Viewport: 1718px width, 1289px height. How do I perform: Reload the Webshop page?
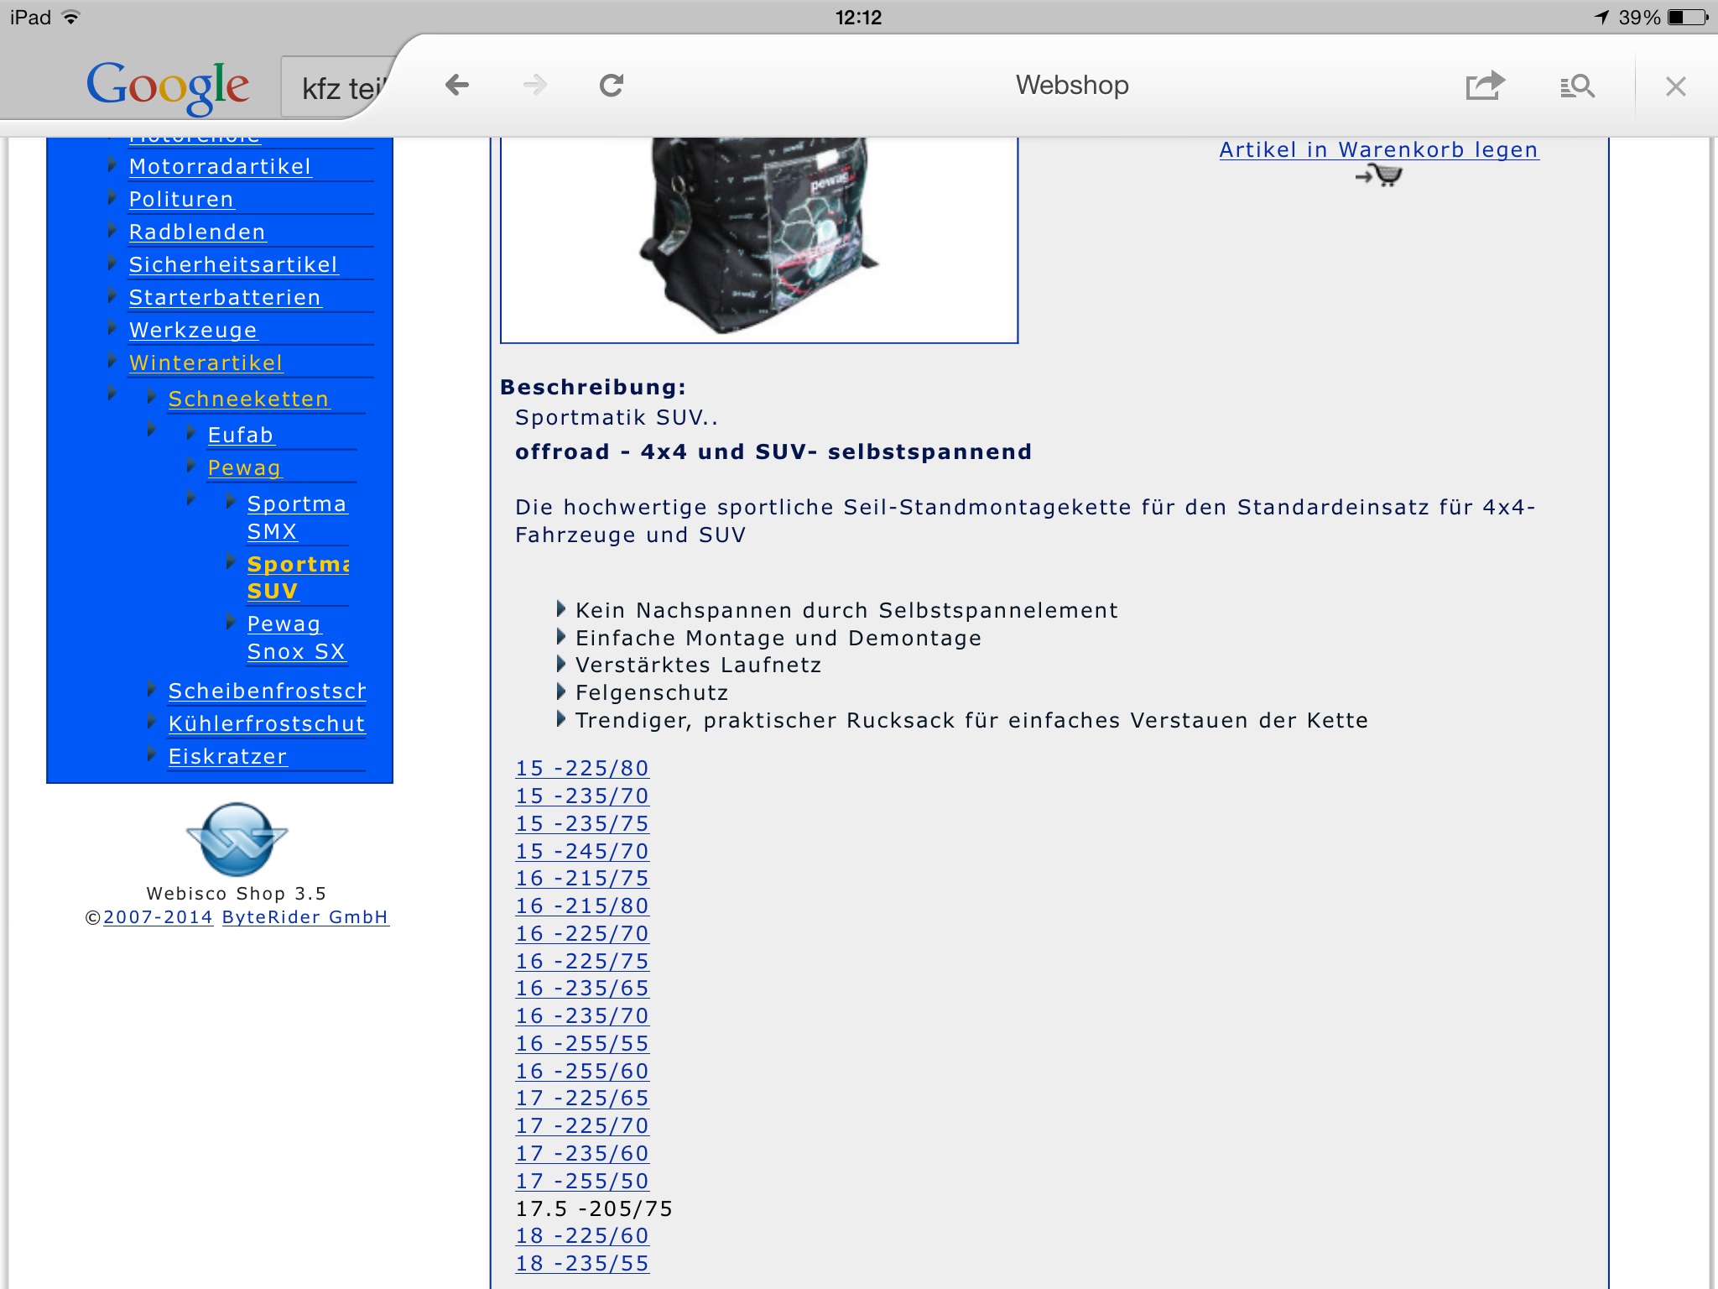click(x=612, y=85)
